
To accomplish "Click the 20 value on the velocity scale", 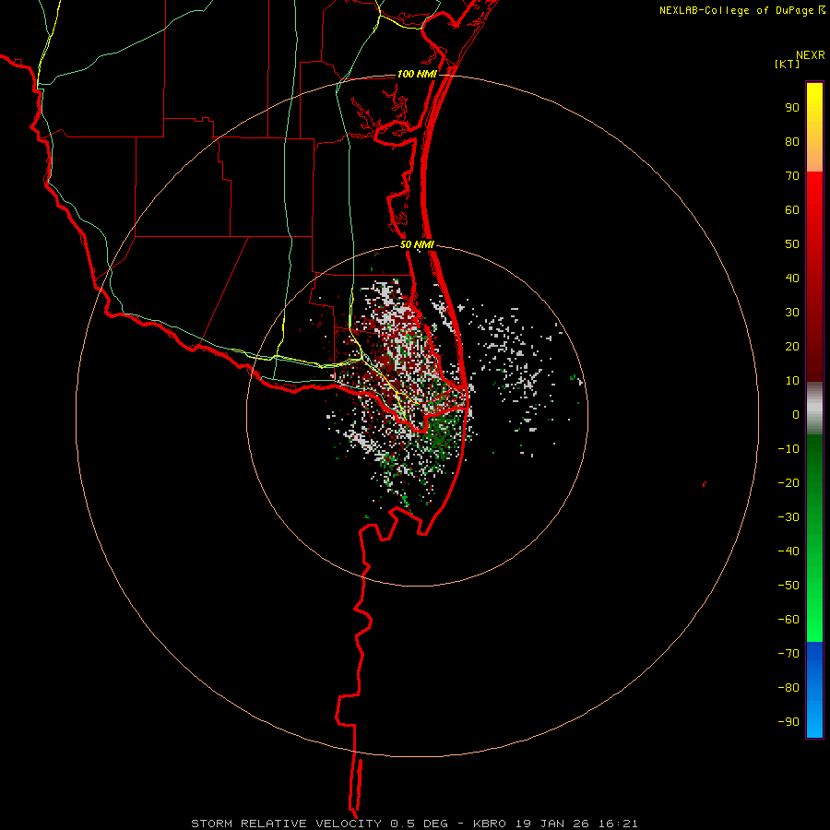I will tap(792, 346).
